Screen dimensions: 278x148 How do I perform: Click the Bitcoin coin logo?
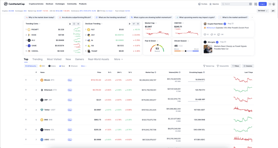(42, 80)
